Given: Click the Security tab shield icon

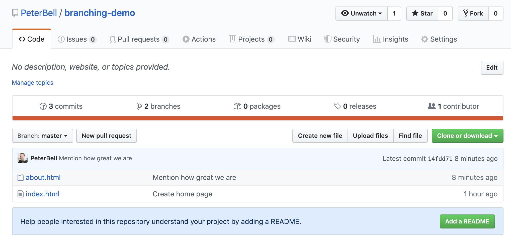Looking at the screenshot, I should [328, 39].
